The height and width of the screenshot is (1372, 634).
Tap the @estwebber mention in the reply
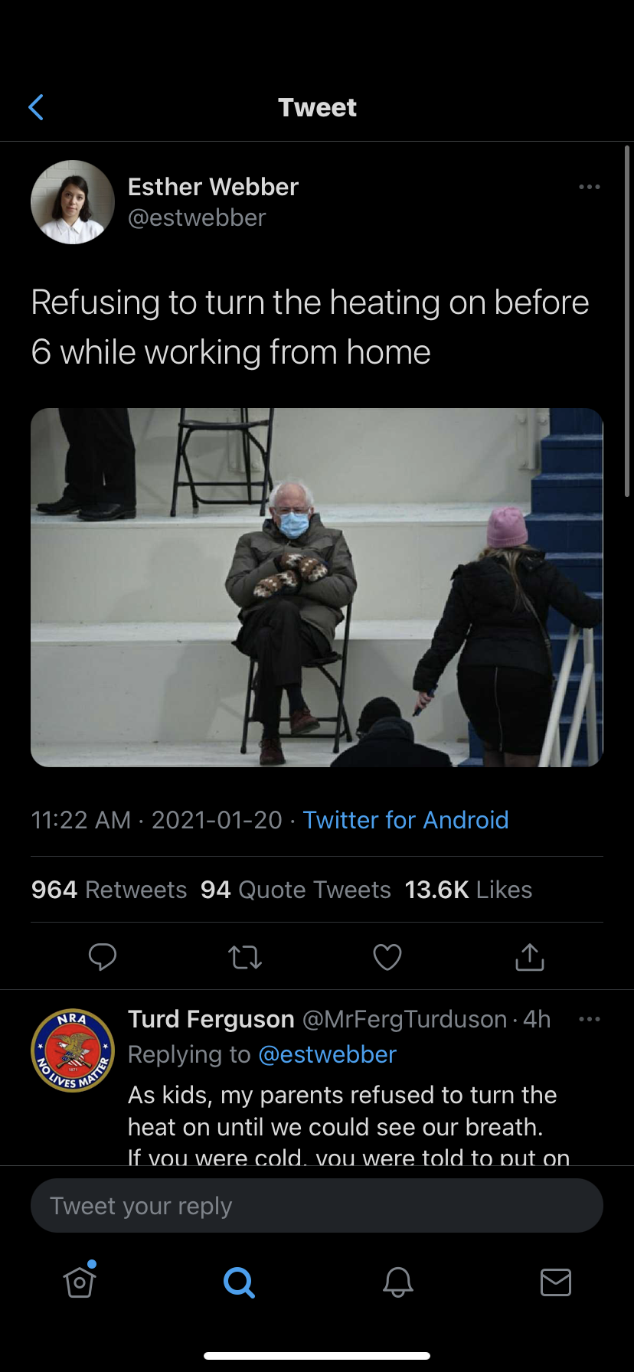[x=328, y=1054]
